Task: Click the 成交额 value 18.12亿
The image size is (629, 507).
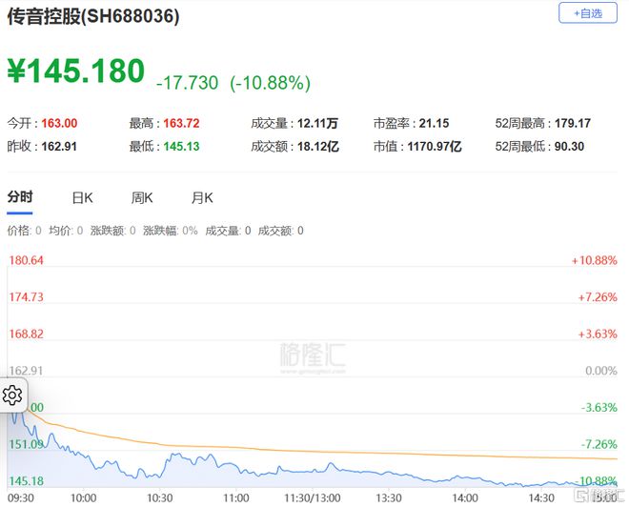Action: tap(318, 147)
